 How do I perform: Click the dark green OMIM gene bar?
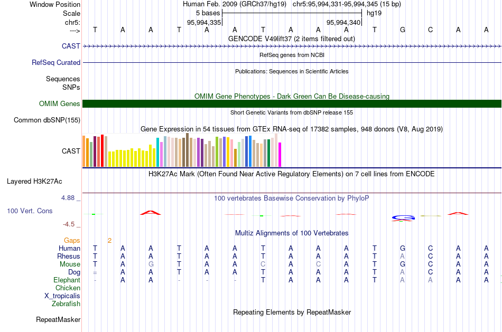coord(292,103)
